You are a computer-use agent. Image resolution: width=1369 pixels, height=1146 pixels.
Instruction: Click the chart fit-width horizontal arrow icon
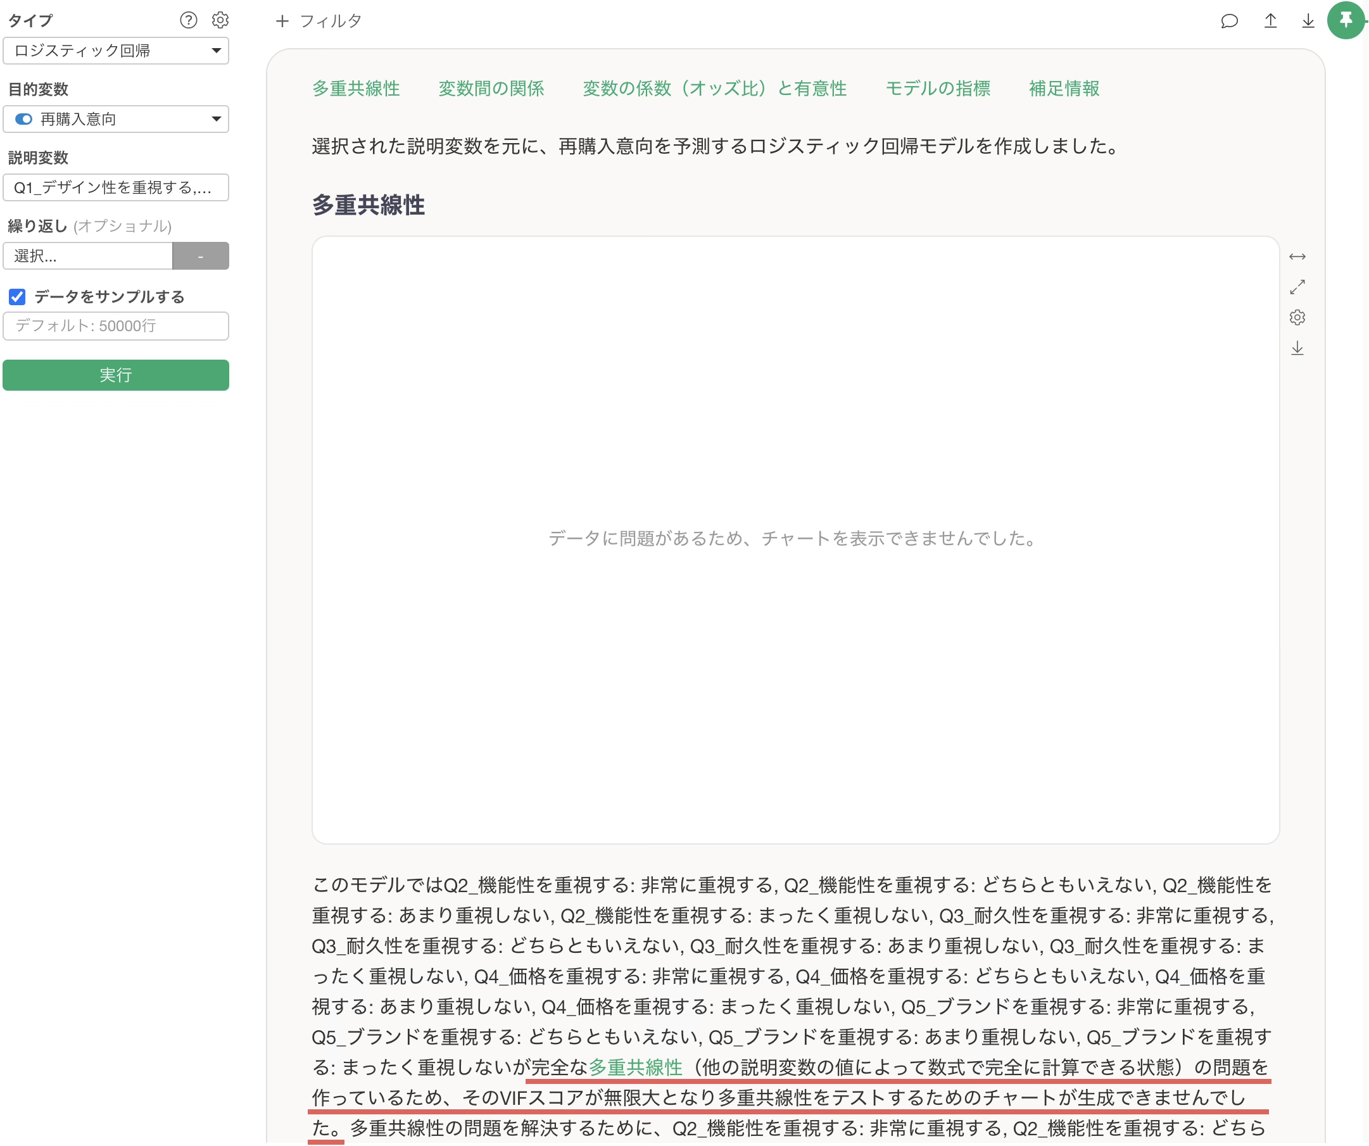pyautogui.click(x=1297, y=257)
